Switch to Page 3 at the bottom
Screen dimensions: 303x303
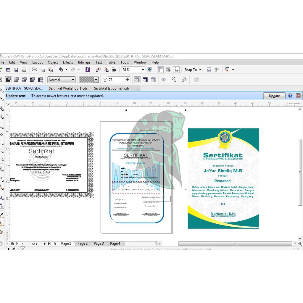tap(99, 243)
